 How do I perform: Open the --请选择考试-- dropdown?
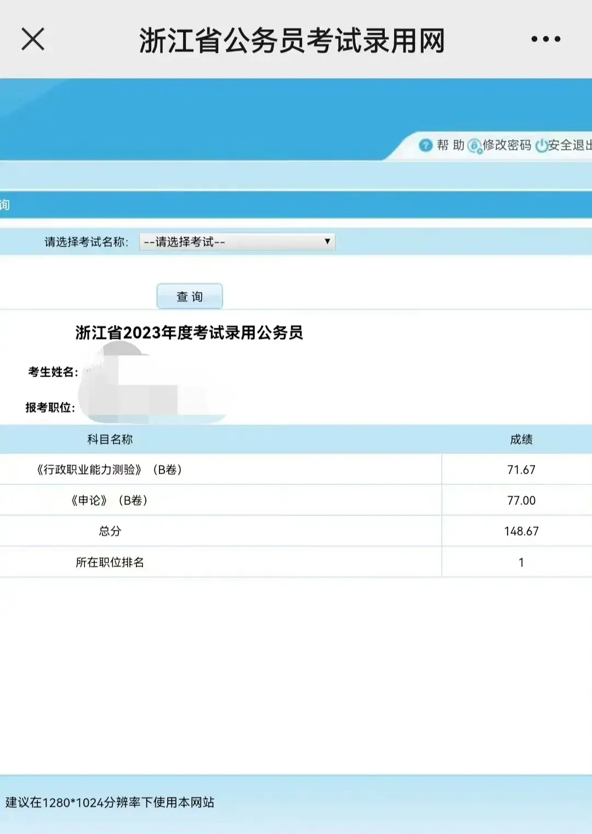click(x=230, y=241)
